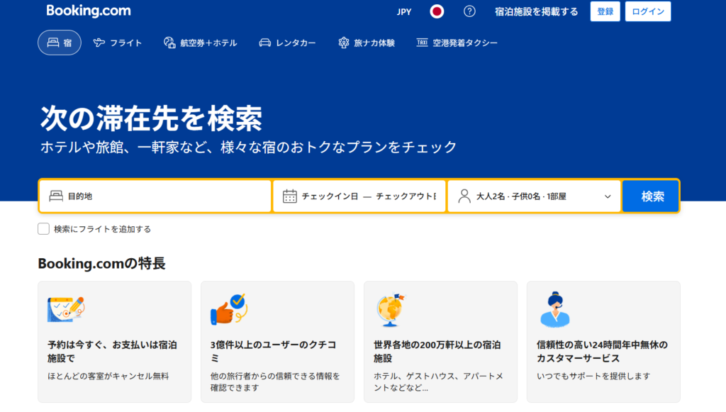
Task: Click the Booking.com logo
Action: (89, 11)
